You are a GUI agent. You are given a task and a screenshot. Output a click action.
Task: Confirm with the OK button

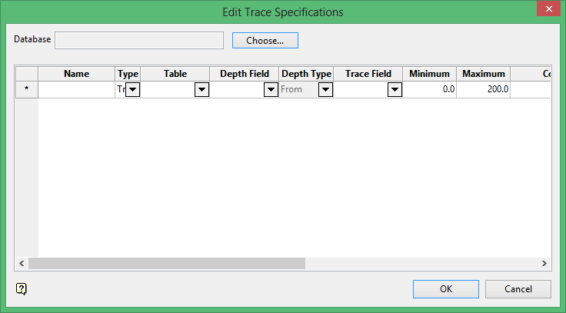[446, 289]
